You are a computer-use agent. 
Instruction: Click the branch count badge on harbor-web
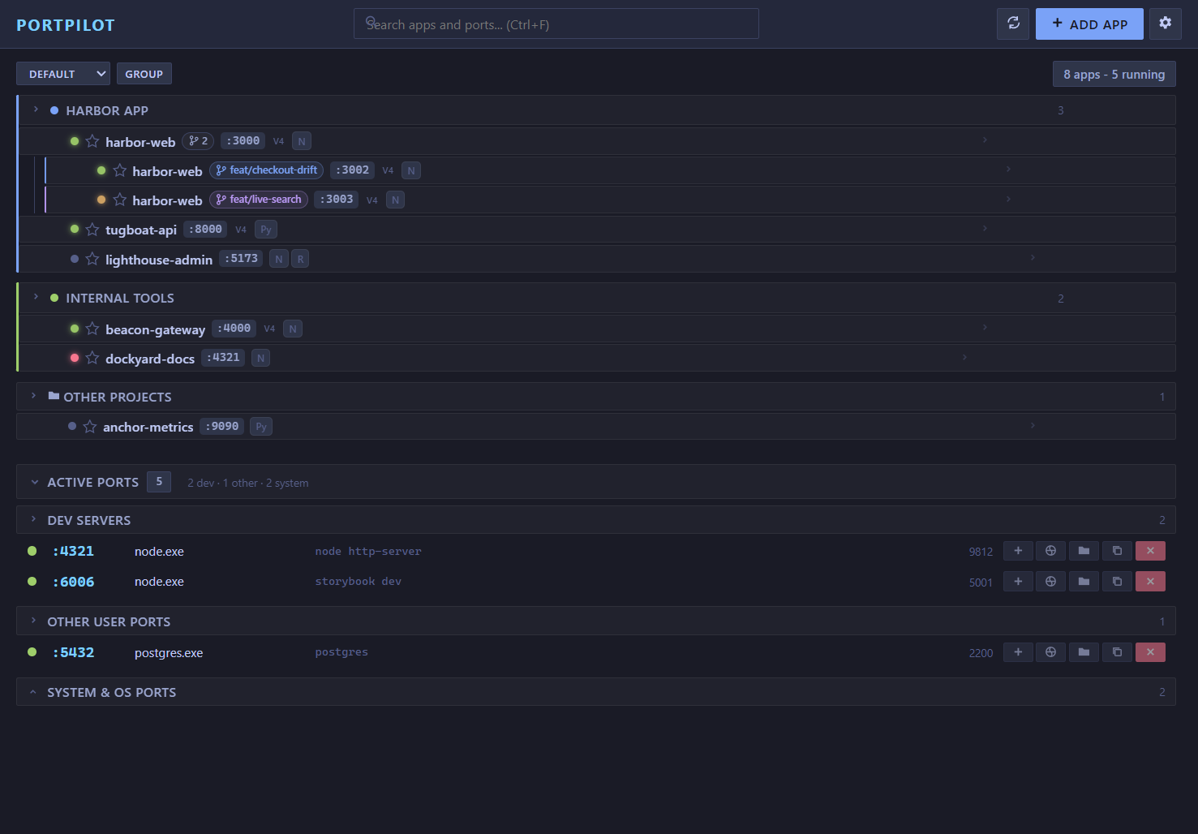click(198, 141)
